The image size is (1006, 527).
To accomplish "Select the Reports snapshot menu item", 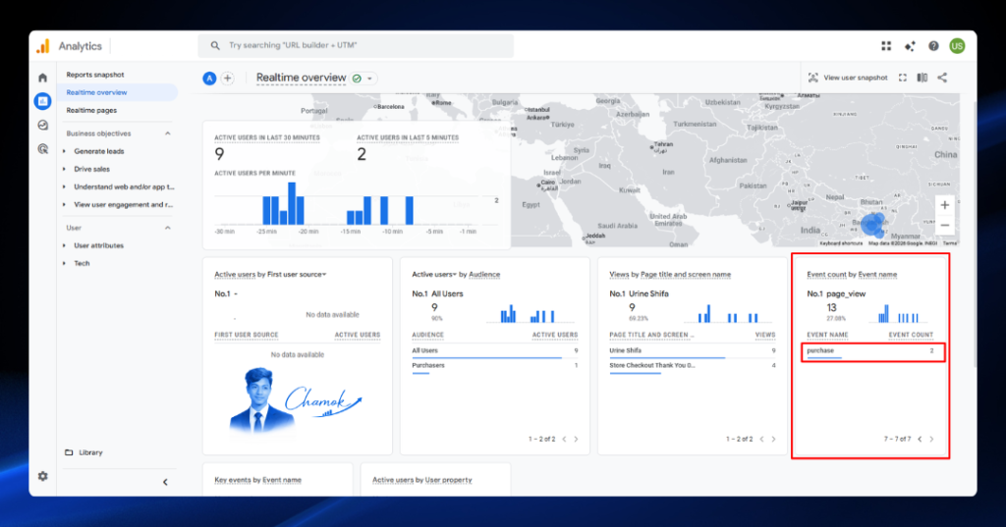I will click(95, 75).
